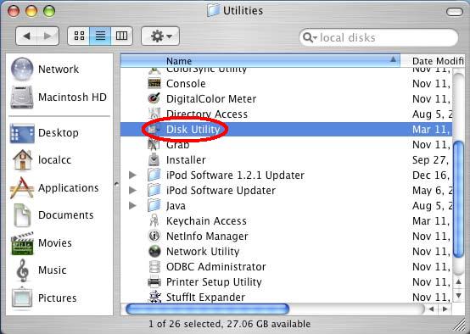Click the sidebar divider grip handle
Viewport: 470px width, 334px height.
coord(116,184)
